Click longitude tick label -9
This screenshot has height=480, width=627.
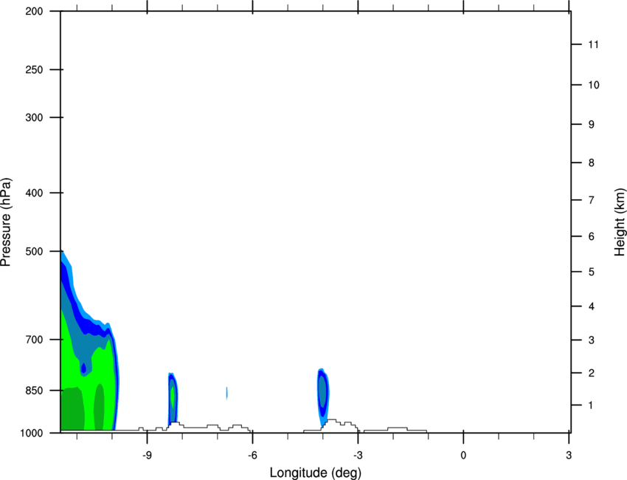pos(147,455)
